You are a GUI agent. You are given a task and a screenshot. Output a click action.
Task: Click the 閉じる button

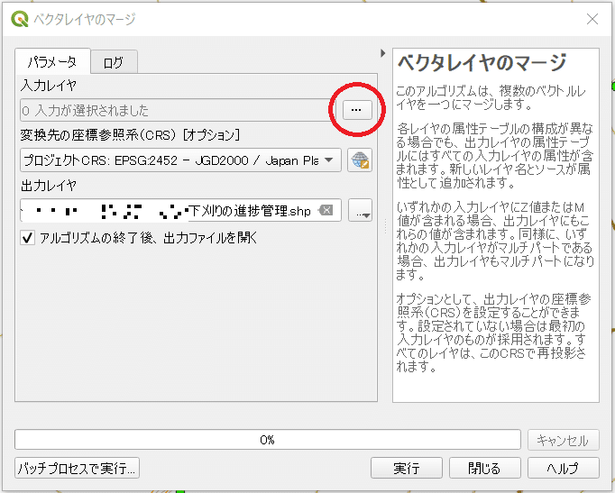tap(485, 468)
